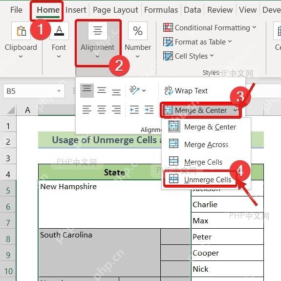Viewport: 281px width, 281px height.
Task: Click the Alignment group icon
Action: [98, 30]
